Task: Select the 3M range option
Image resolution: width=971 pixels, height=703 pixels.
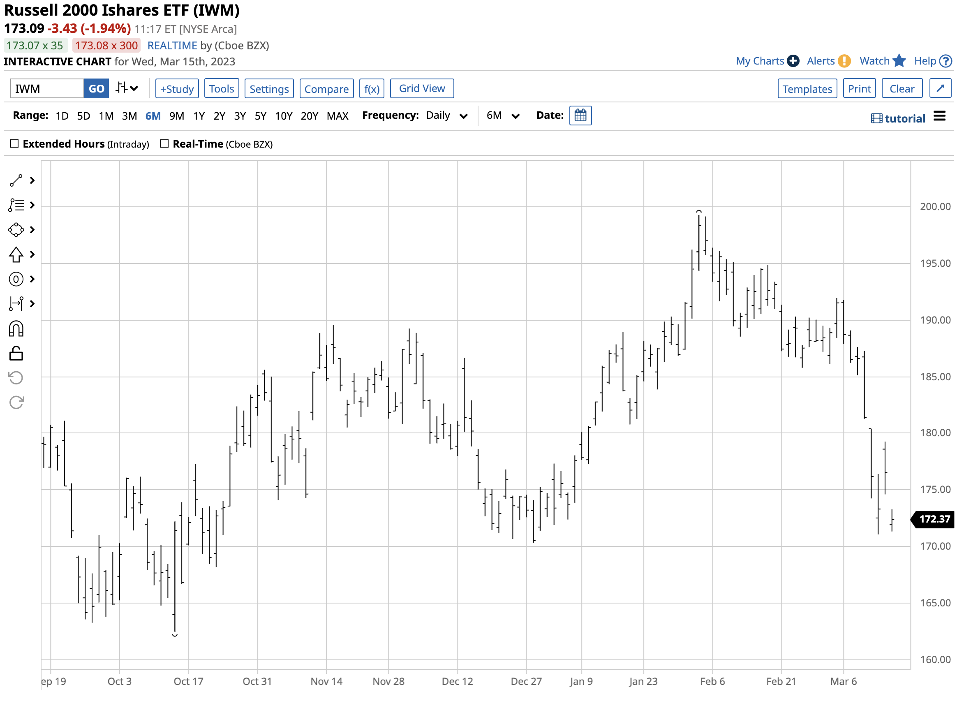Action: click(130, 116)
